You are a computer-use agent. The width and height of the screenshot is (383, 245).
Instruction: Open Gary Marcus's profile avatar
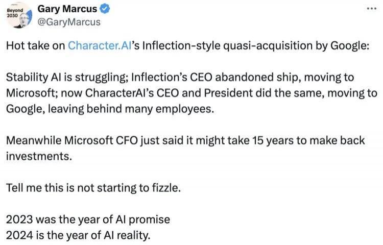19,15
